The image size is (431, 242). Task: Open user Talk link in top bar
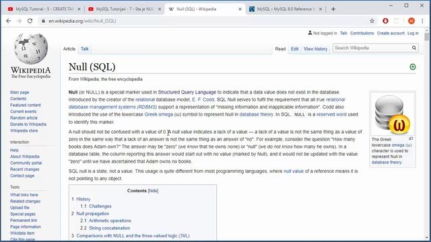tap(343, 33)
